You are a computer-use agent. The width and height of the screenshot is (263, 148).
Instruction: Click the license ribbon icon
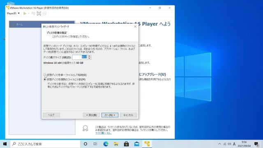(85, 128)
